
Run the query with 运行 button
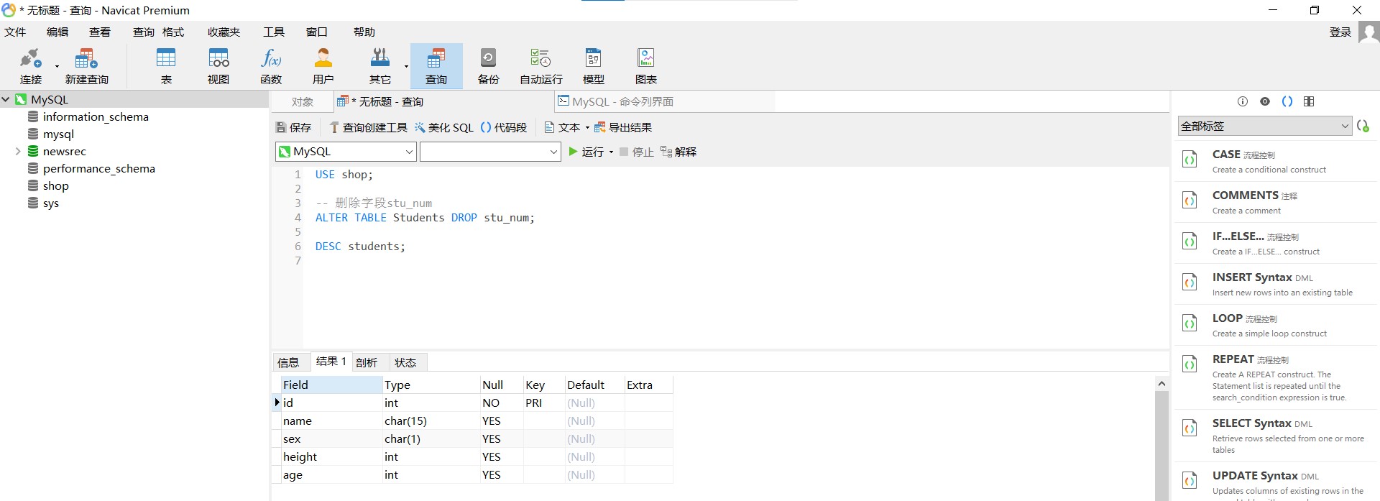[x=586, y=152]
